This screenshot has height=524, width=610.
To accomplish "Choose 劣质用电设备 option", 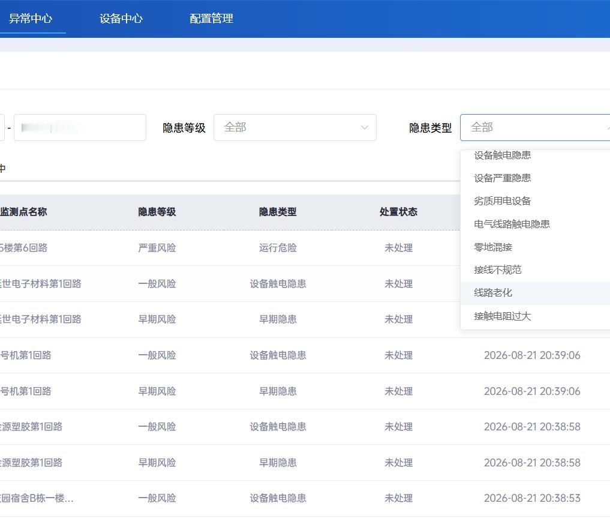I will 502,201.
